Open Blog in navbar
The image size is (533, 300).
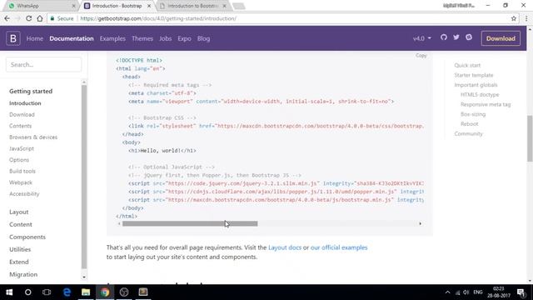[x=203, y=38]
